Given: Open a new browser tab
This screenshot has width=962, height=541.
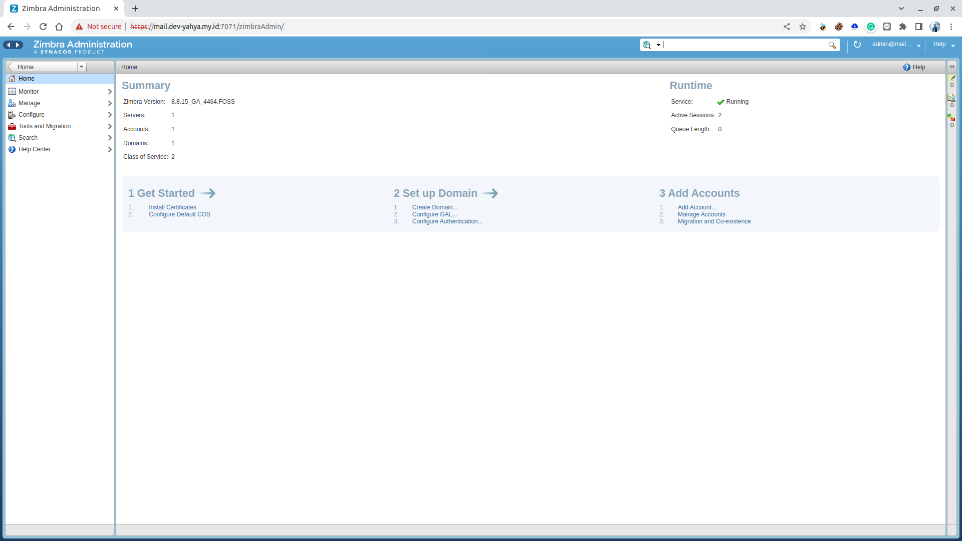Looking at the screenshot, I should [135, 9].
